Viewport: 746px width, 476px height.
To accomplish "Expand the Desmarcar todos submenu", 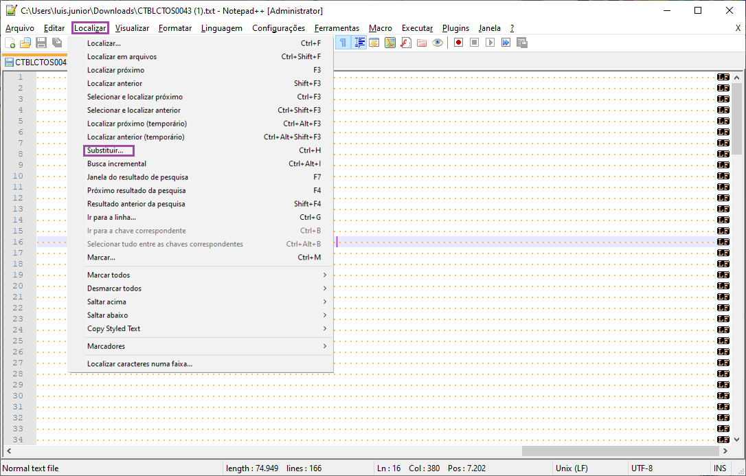I will point(201,288).
